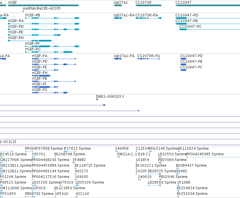Image resolution: width=240 pixels, height=198 pixels.
Task: Select the DMG2A.2_1.E18.C1 EST label
Action: tap(134, 154)
